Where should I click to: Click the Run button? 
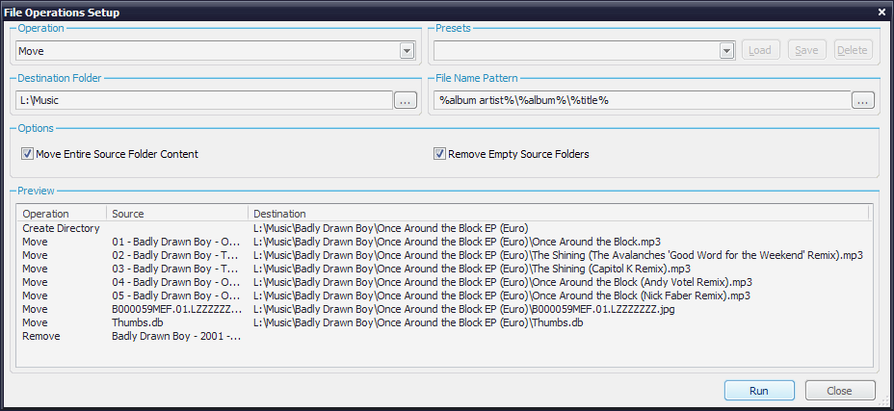click(759, 391)
